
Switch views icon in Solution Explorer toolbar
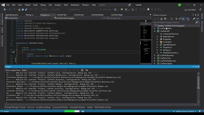tap(165, 19)
